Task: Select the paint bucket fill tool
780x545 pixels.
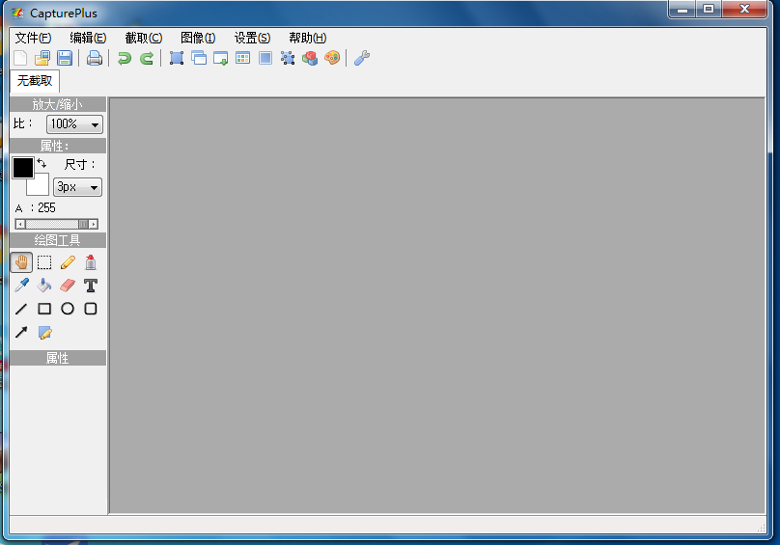Action: coord(44,286)
